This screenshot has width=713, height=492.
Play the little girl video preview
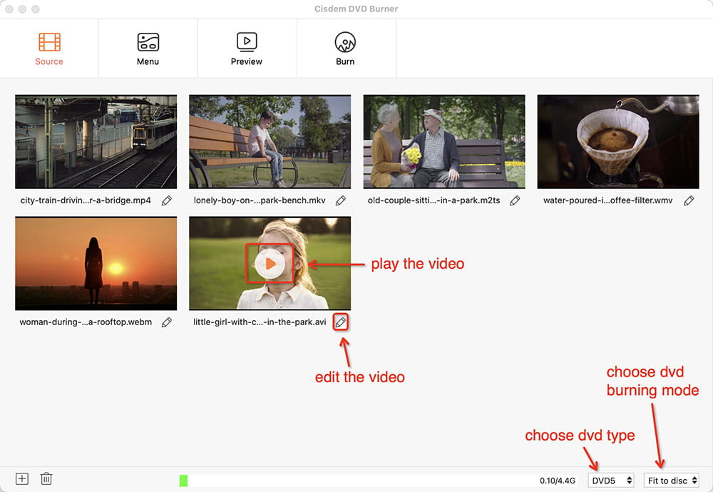pyautogui.click(x=270, y=264)
